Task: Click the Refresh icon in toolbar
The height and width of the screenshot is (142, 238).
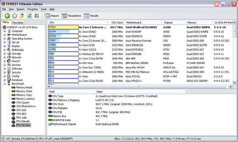Action: [29, 16]
